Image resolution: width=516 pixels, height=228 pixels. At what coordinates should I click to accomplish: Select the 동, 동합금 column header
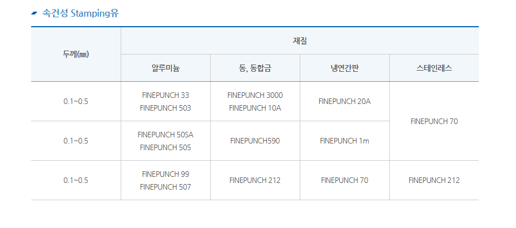255,68
